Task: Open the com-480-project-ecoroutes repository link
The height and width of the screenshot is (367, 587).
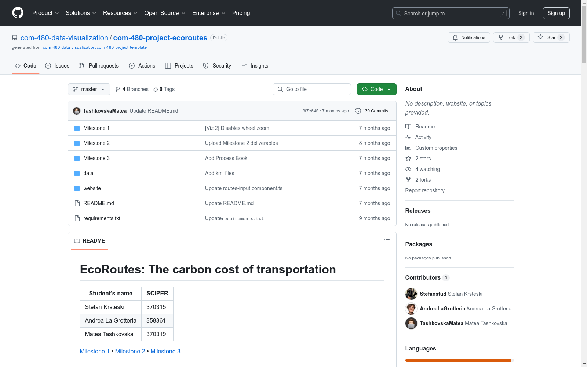Action: (x=160, y=38)
